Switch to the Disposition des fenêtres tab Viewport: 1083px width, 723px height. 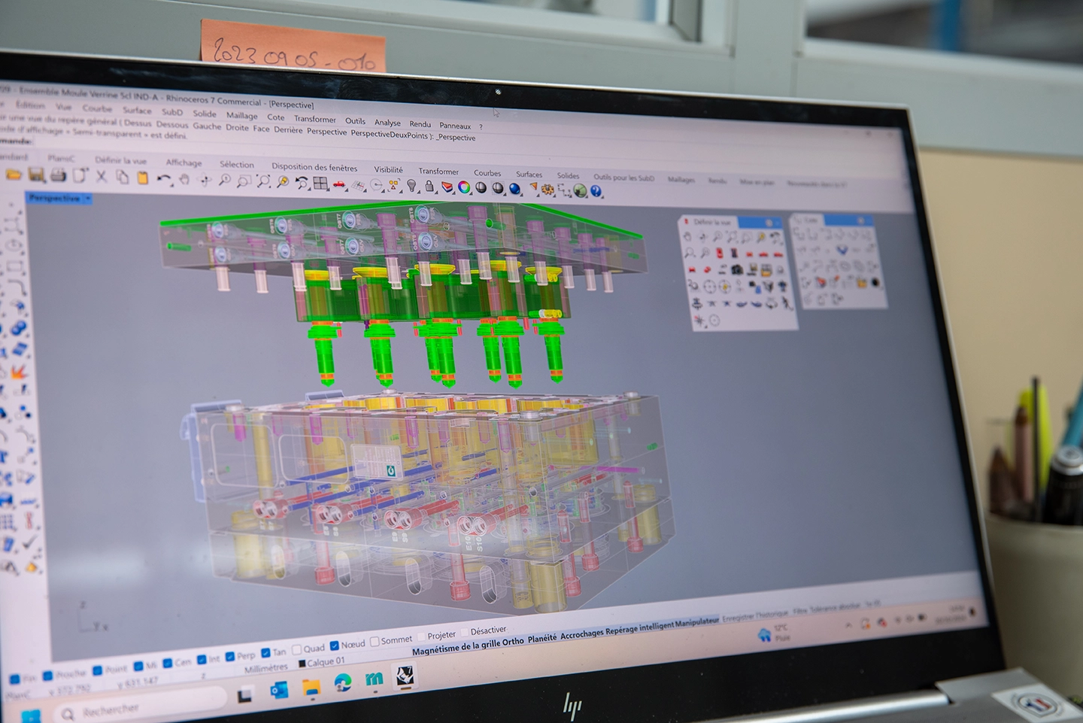pyautogui.click(x=314, y=167)
